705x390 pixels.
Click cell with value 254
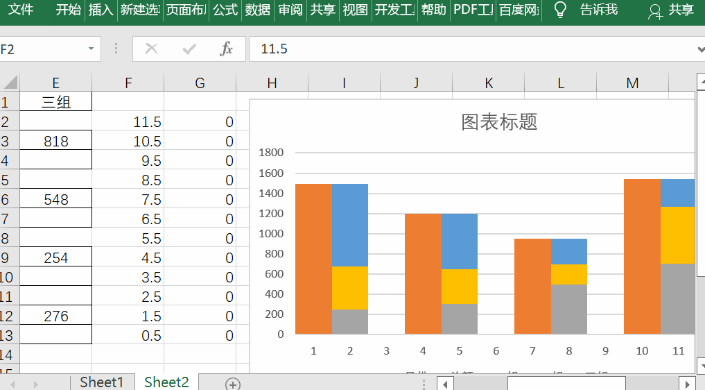55,257
